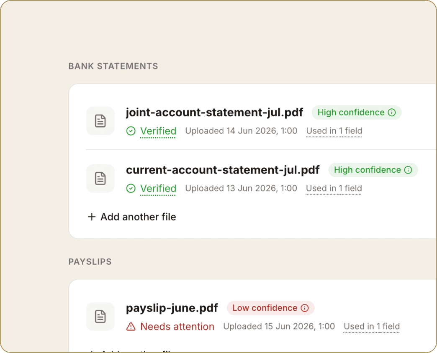Open the payslip-june.pdf file name
The width and height of the screenshot is (437, 353).
pos(172,308)
